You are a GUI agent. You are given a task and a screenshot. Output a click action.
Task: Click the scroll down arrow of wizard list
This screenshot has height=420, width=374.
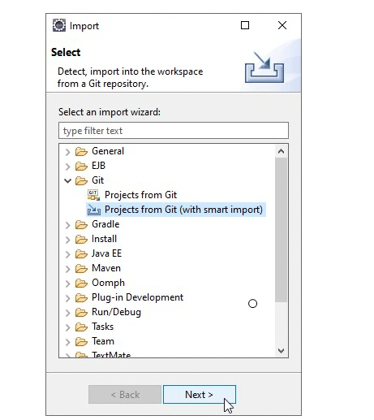[281, 351]
